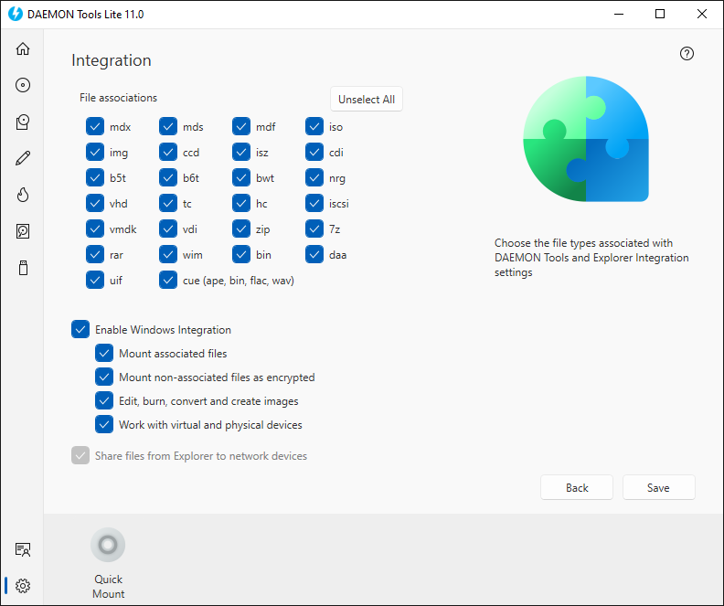Toggle the rar checkbox

[95, 254]
